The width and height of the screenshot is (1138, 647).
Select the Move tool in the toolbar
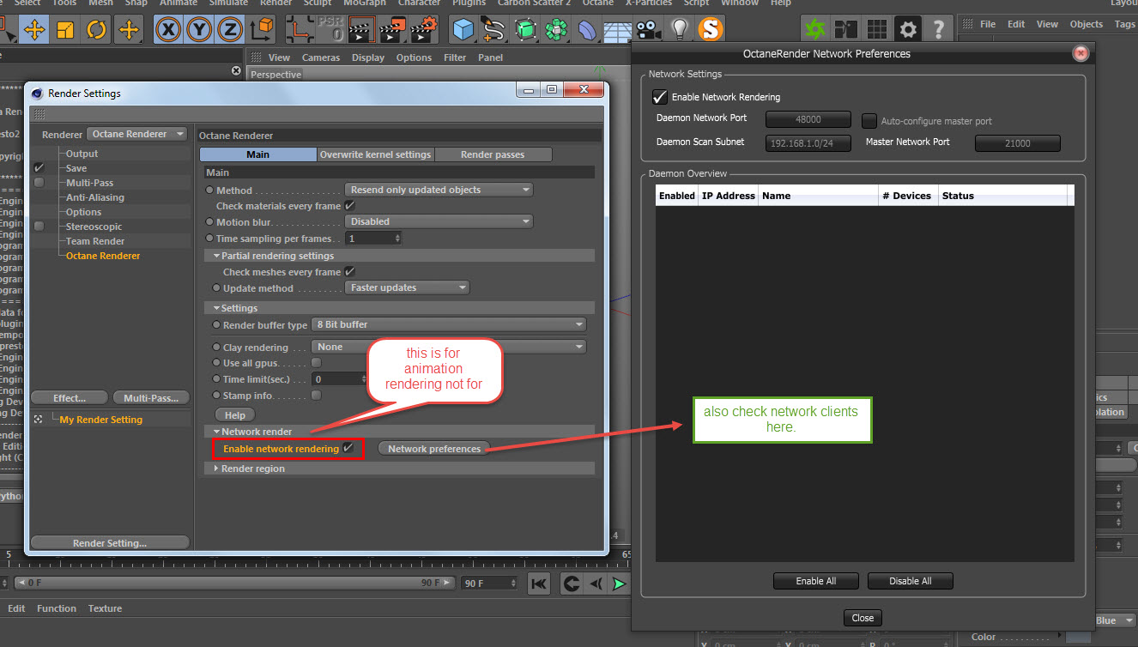tap(34, 31)
